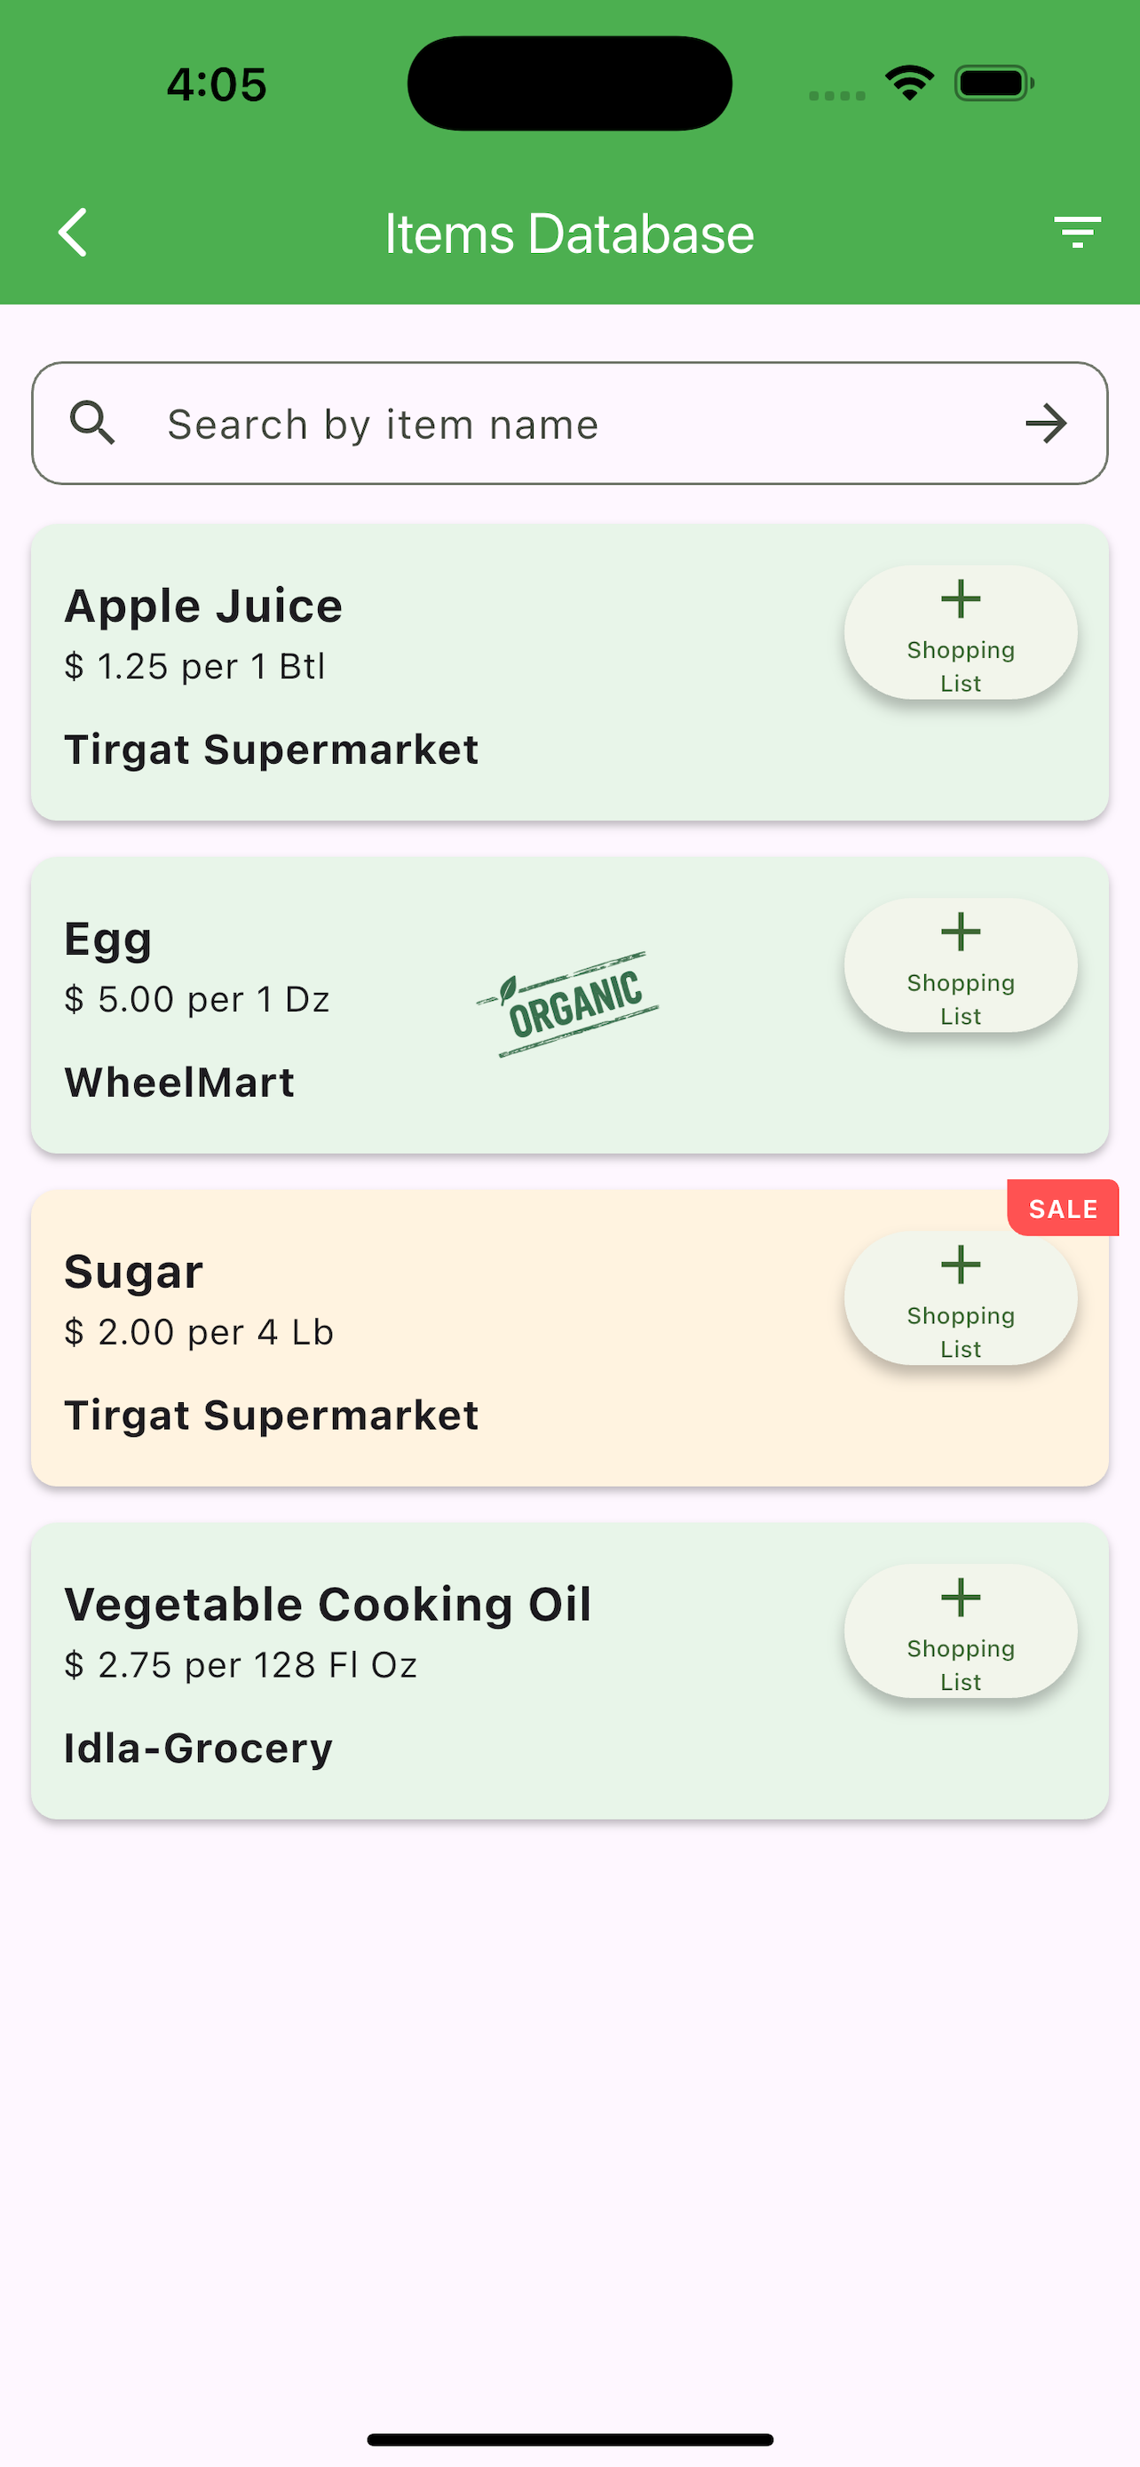
Task: Go back using the header arrow
Action: click(x=73, y=233)
